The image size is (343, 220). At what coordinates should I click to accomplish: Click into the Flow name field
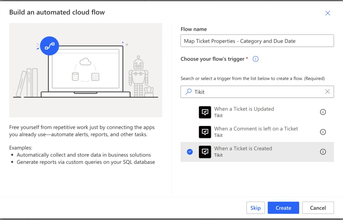tap(257, 41)
